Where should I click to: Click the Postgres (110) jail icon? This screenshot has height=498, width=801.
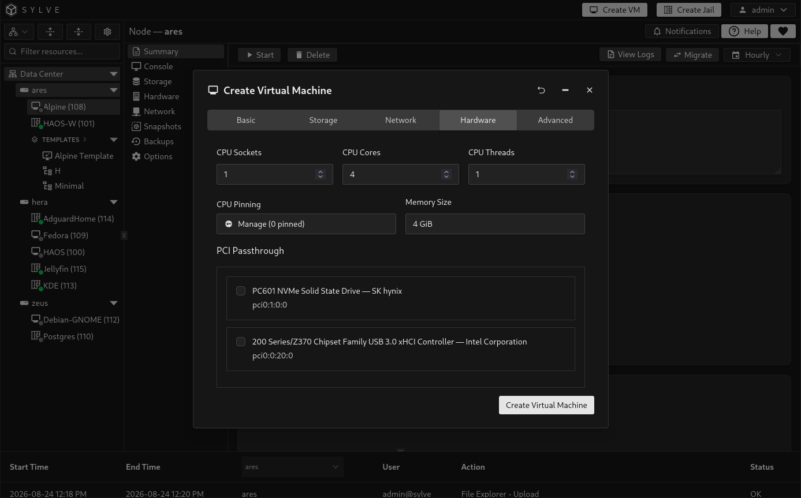click(x=36, y=336)
